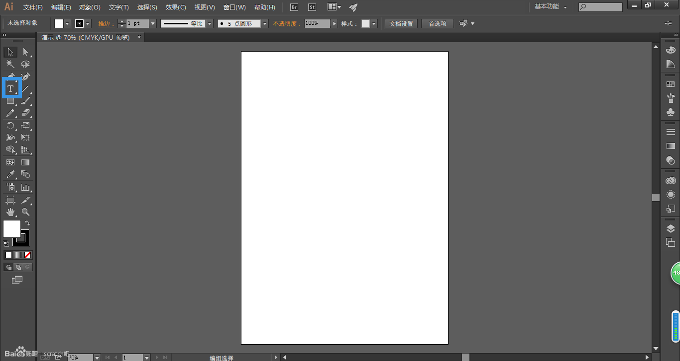Enable Draw Behind mode
This screenshot has height=361, width=680.
18,267
